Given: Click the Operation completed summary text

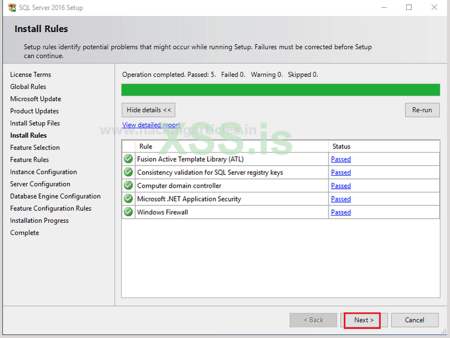Looking at the screenshot, I should pyautogui.click(x=220, y=74).
